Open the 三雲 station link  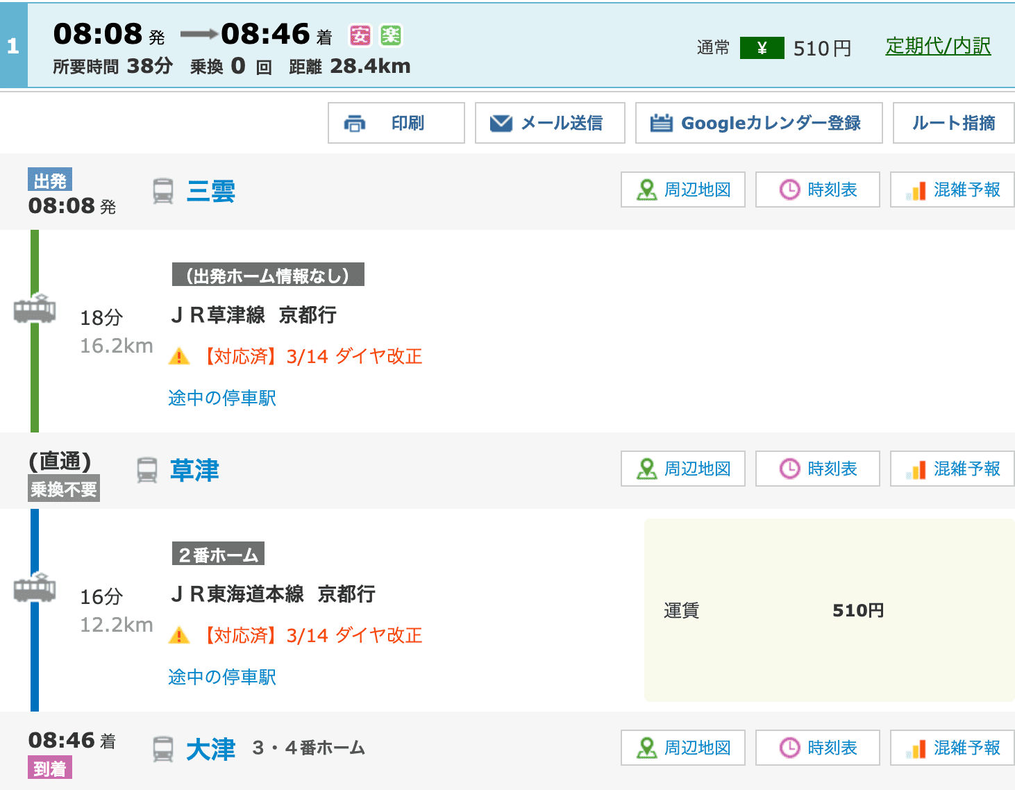point(211,191)
